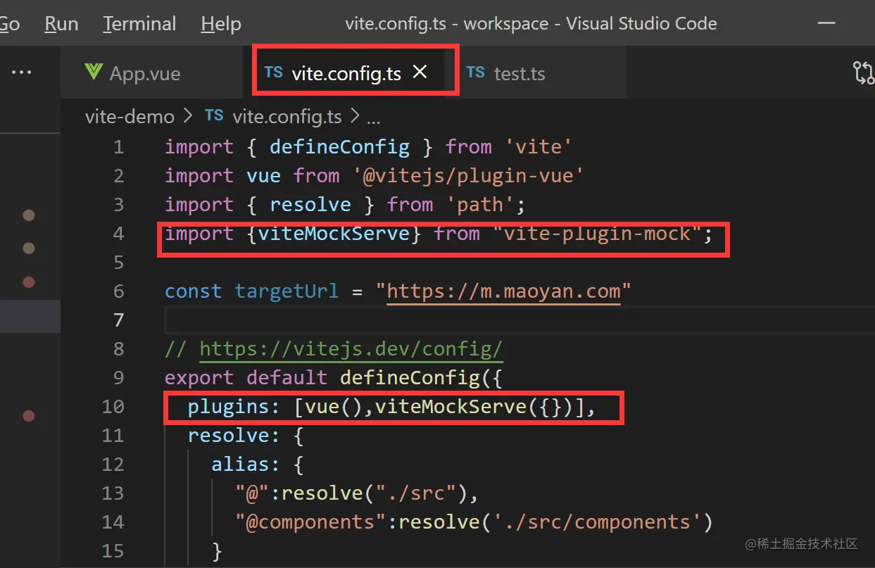
Task: Click 'viteMockServe' in the line 4 import
Action: (334, 234)
